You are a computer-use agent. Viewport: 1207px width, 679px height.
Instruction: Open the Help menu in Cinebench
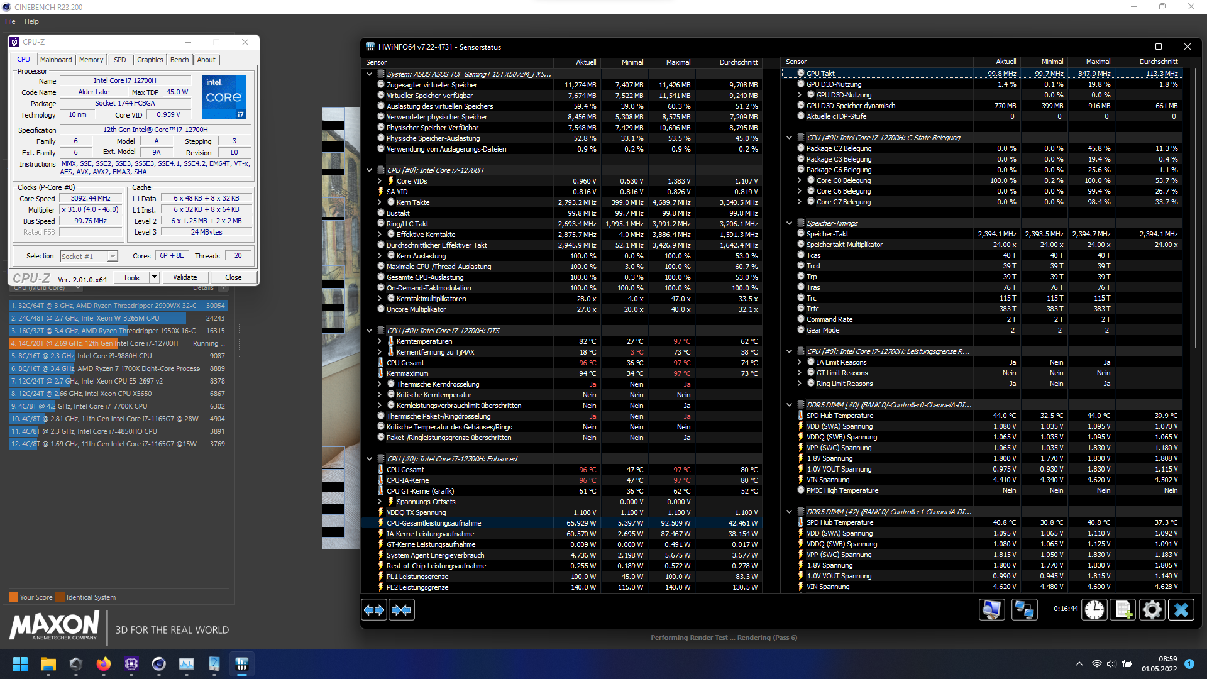(31, 21)
